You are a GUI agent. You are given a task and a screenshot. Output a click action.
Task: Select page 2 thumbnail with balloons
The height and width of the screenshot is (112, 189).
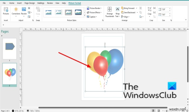click(x=9, y=74)
